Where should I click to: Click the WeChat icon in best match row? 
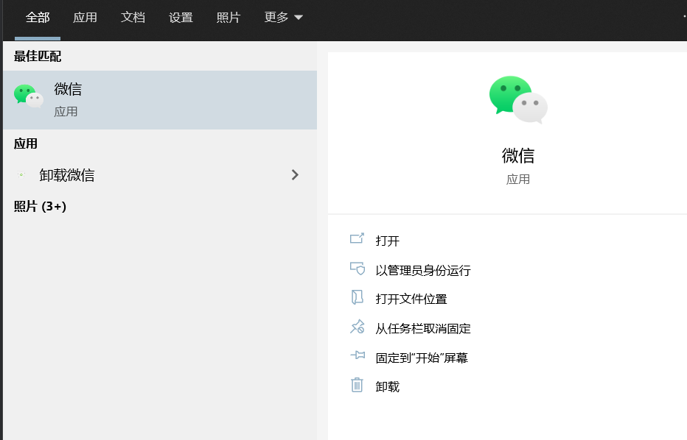29,96
